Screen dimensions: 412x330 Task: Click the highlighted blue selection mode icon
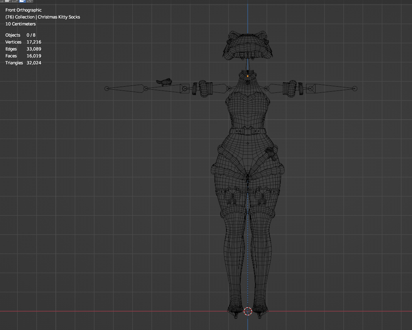click(x=22, y=1)
